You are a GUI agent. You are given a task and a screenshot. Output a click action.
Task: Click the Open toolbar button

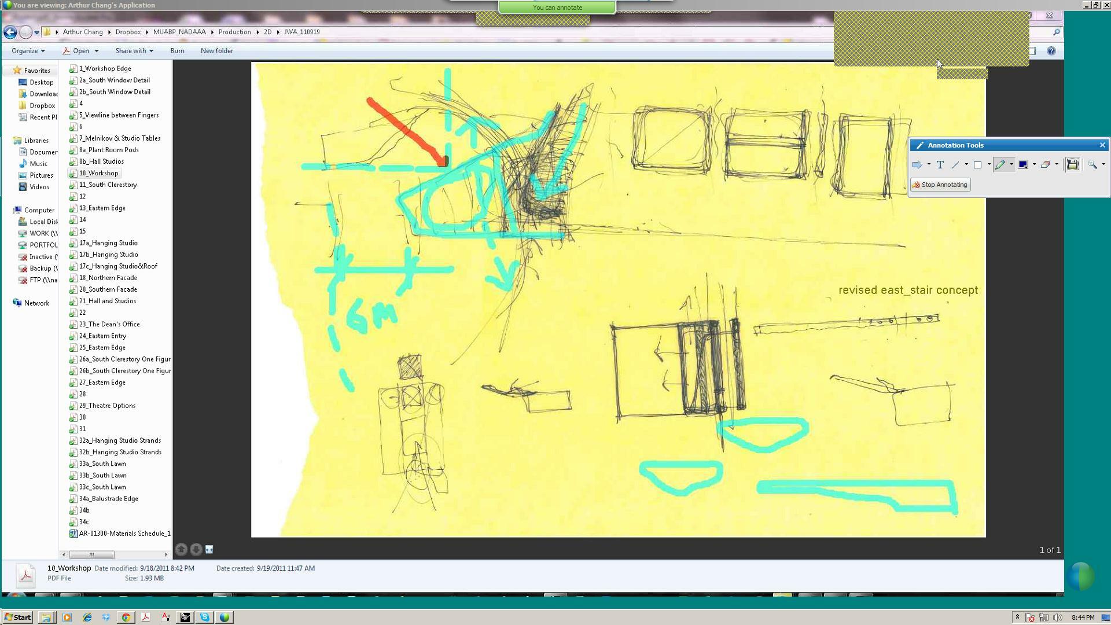click(76, 51)
